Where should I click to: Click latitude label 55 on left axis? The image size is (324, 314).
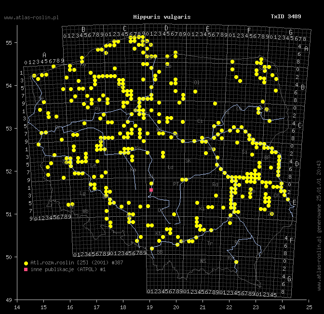(x=9, y=43)
